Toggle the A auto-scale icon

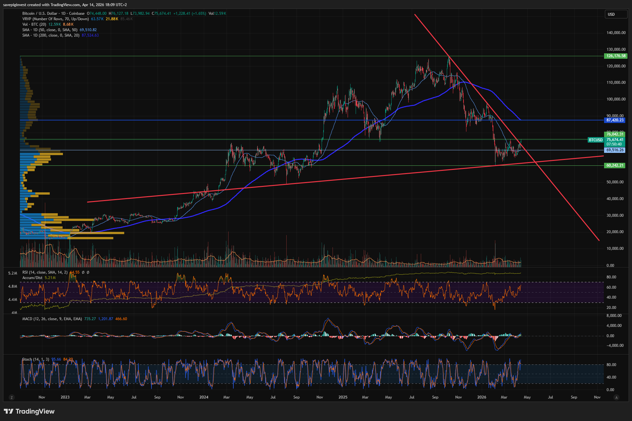(616, 398)
